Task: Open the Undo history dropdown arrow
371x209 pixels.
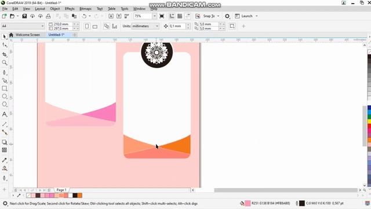Action: pos(90,16)
